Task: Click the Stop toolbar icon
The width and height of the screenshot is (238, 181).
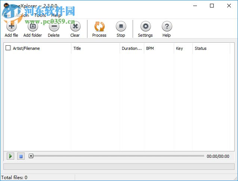Action: click(121, 26)
